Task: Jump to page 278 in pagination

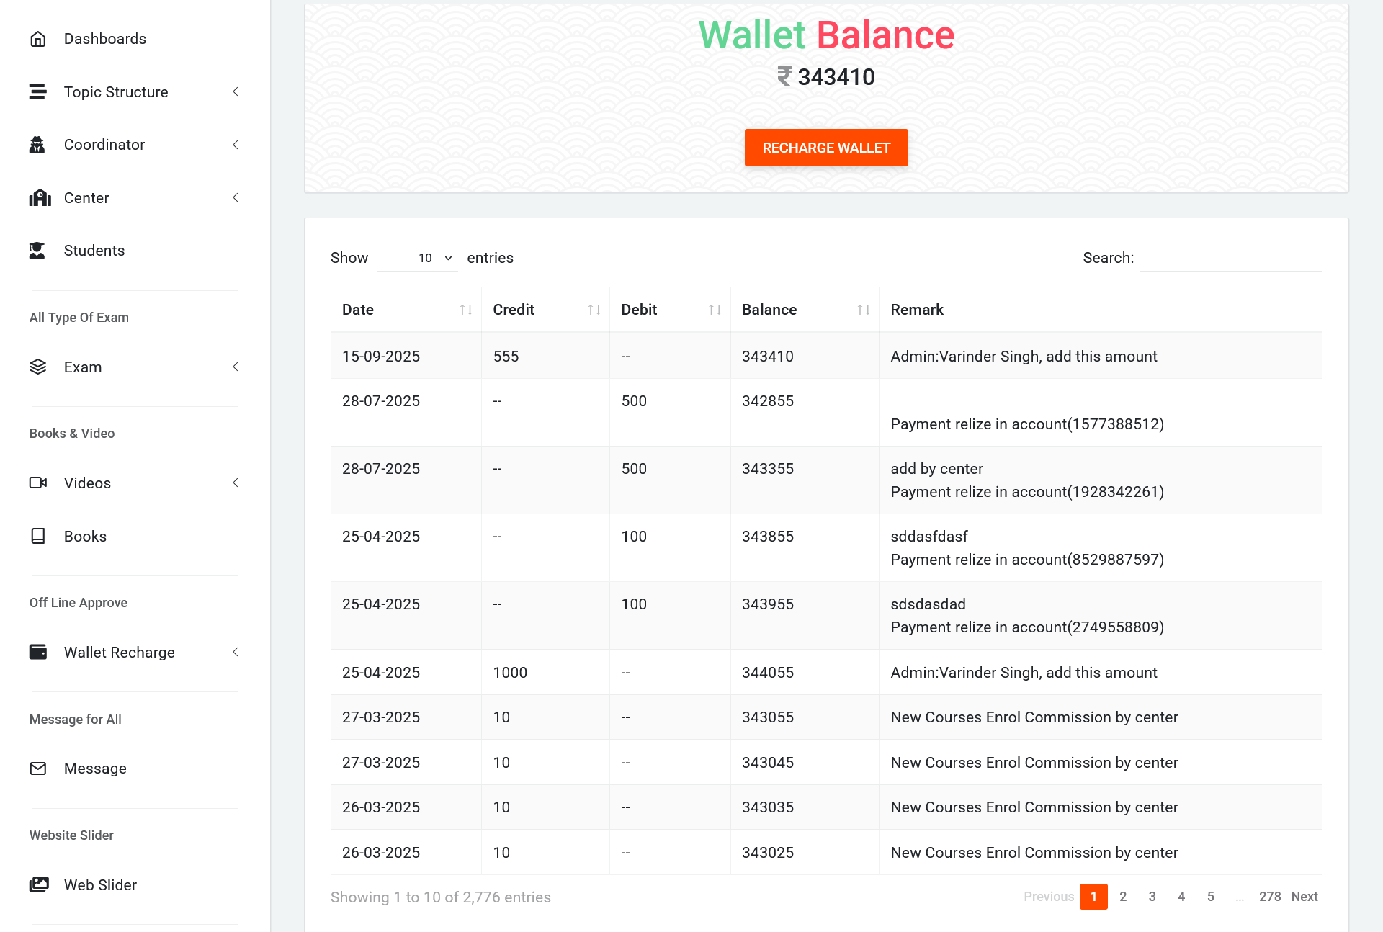Action: coord(1269,897)
